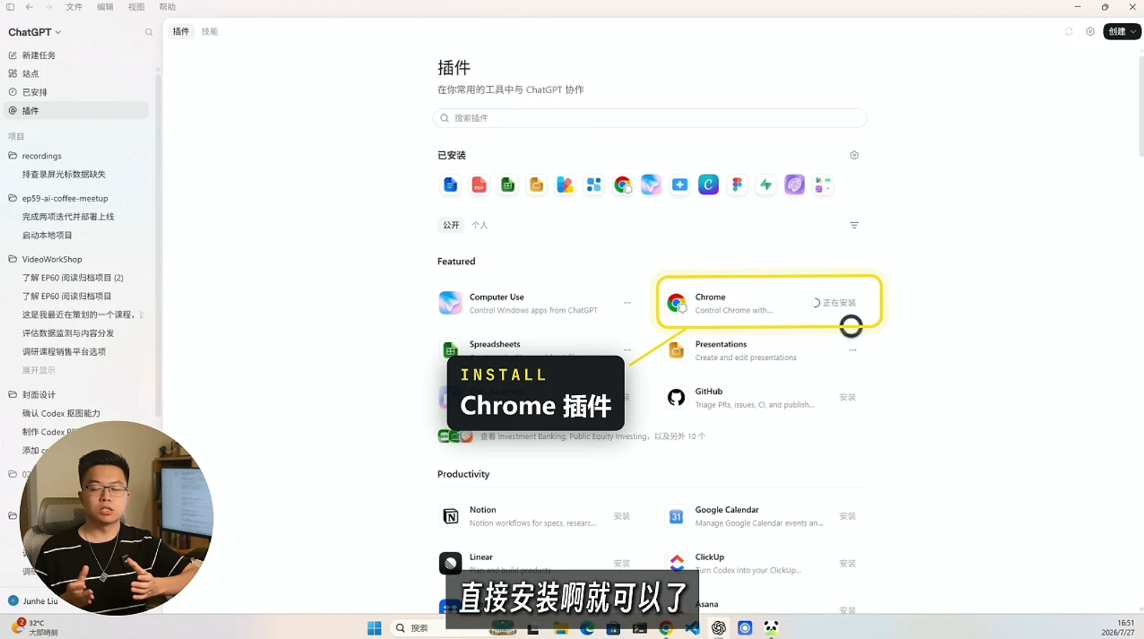Open Windows Start menu on taskbar
Screen dimensions: 1144x639
tap(374, 628)
